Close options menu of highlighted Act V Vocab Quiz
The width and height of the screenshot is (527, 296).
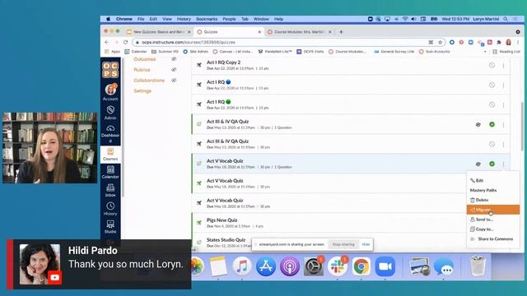point(503,164)
